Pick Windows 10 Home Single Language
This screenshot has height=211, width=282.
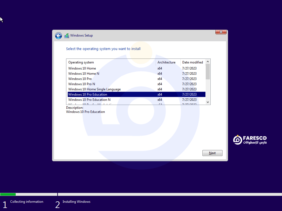(137, 89)
